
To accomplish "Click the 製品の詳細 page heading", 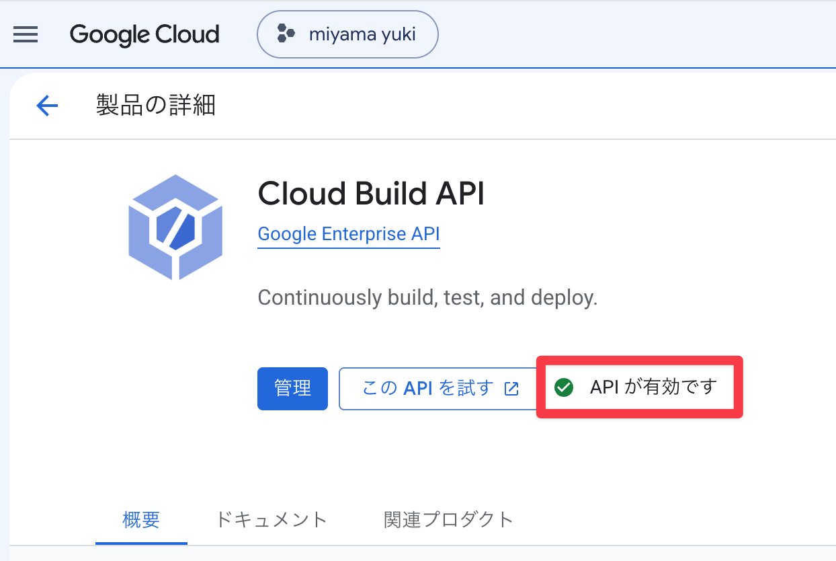I will click(x=155, y=106).
